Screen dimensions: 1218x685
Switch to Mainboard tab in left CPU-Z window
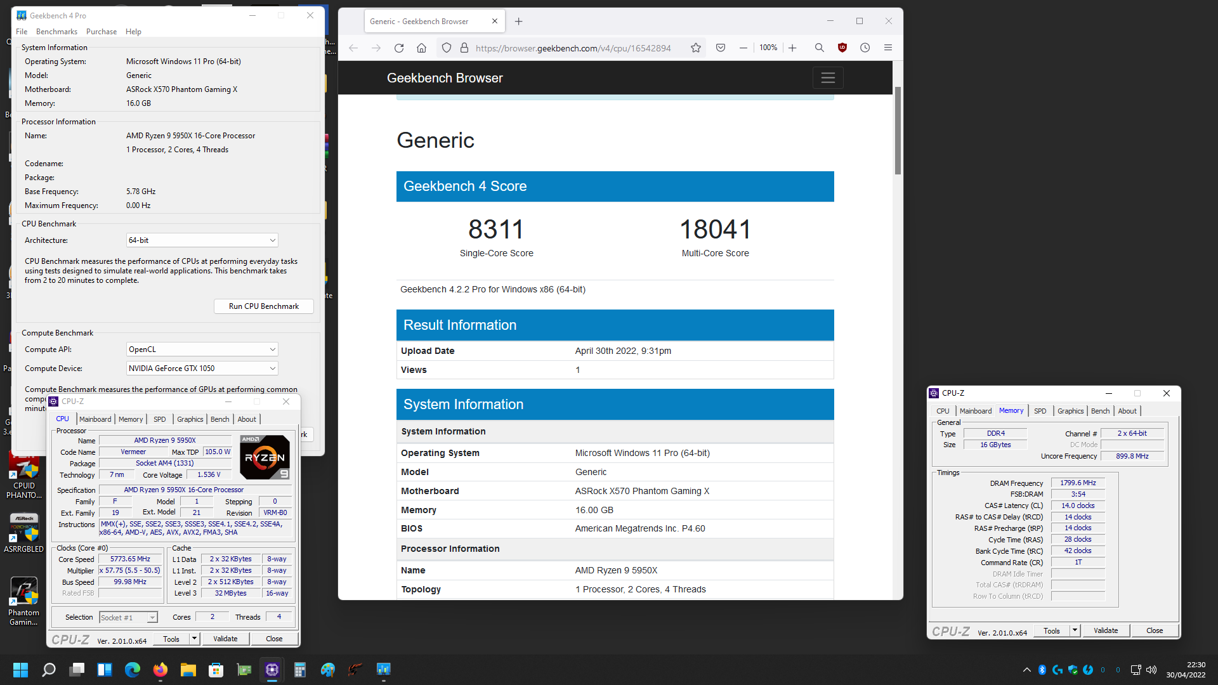tap(95, 419)
